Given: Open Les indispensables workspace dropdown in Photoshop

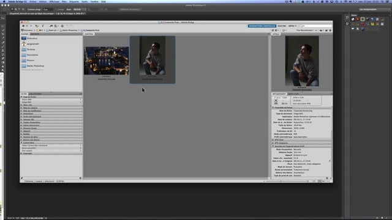Looking at the screenshot, I should click(x=374, y=10).
